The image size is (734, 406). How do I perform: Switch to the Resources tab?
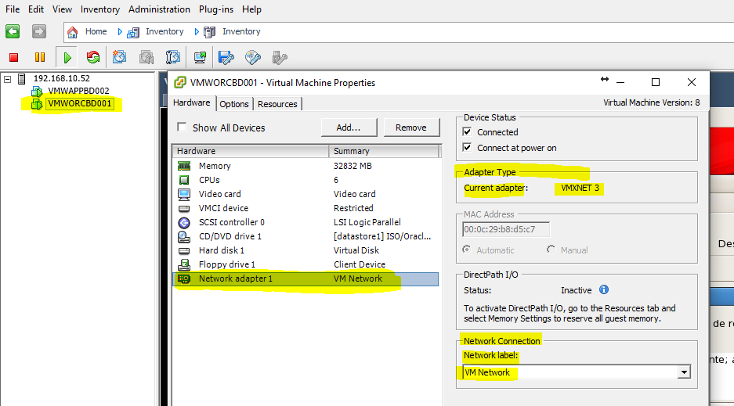point(277,104)
